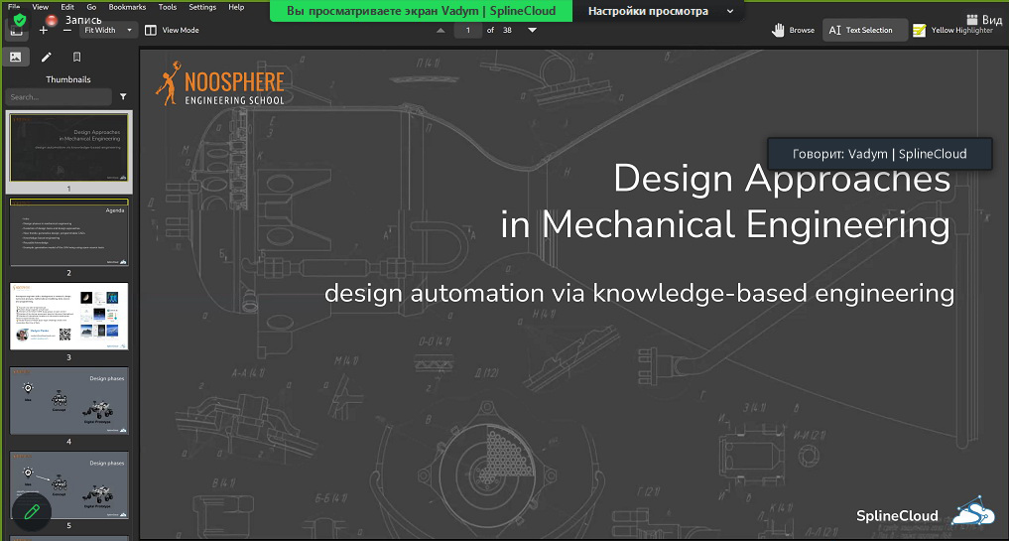Screen dimensions: 1009x541
Task: Go to previous page with up arrow
Action: tap(440, 30)
